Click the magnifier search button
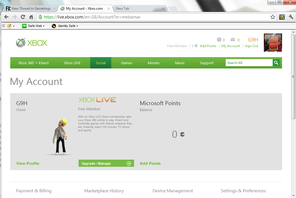This screenshot has width=296, height=198. [x=276, y=63]
